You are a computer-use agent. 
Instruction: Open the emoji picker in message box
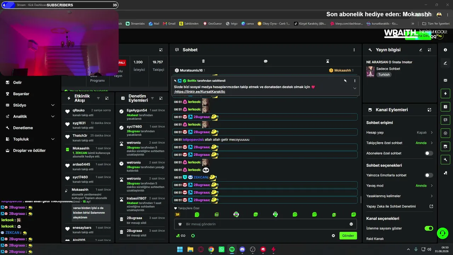pos(351,224)
